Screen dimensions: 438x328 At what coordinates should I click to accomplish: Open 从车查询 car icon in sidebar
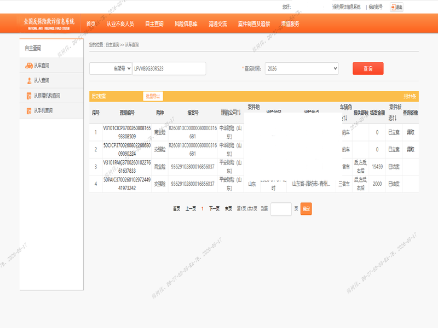[29, 66]
